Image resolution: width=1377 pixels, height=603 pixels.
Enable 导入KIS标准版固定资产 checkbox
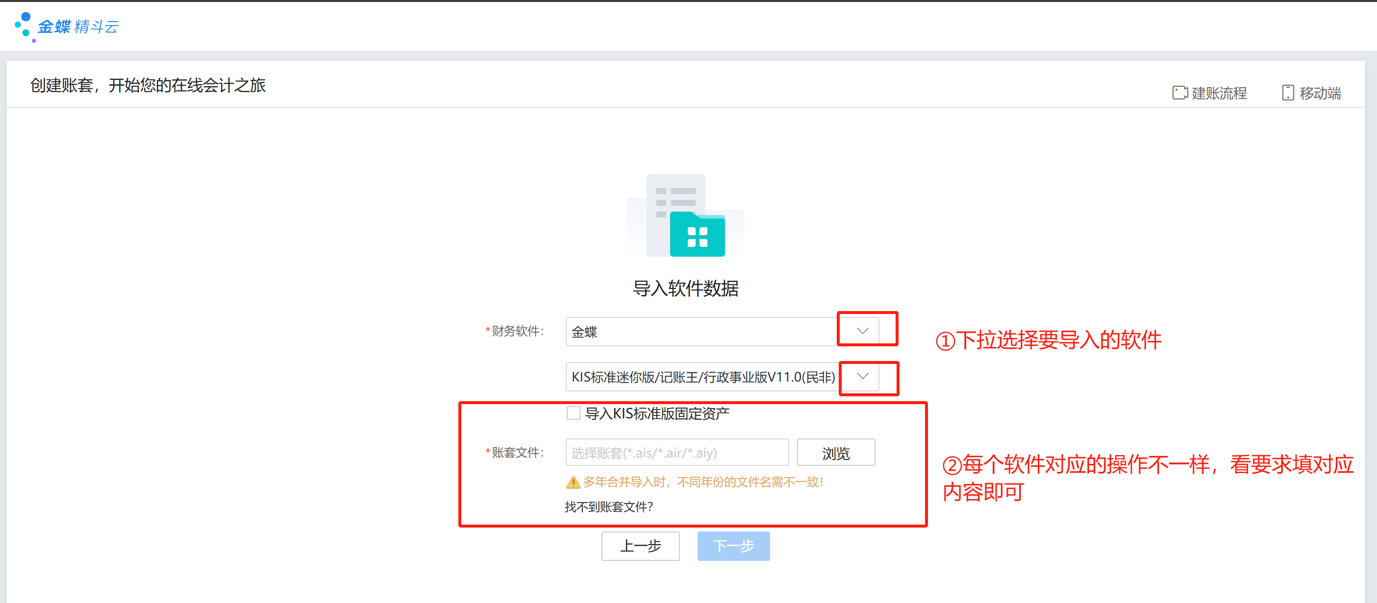click(x=573, y=413)
